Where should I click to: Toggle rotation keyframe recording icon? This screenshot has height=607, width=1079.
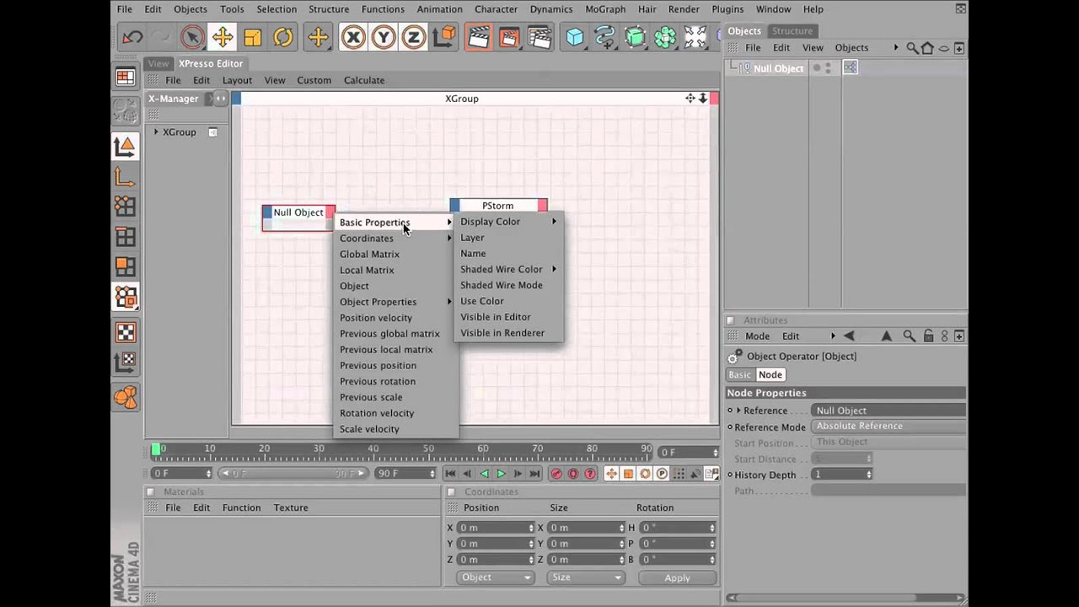pos(645,474)
